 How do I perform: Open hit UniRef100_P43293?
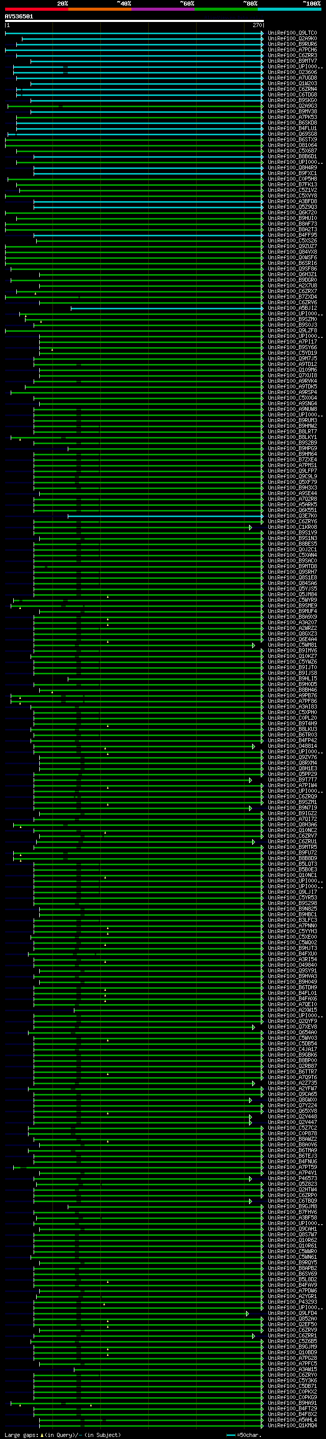[x=292, y=1302]
